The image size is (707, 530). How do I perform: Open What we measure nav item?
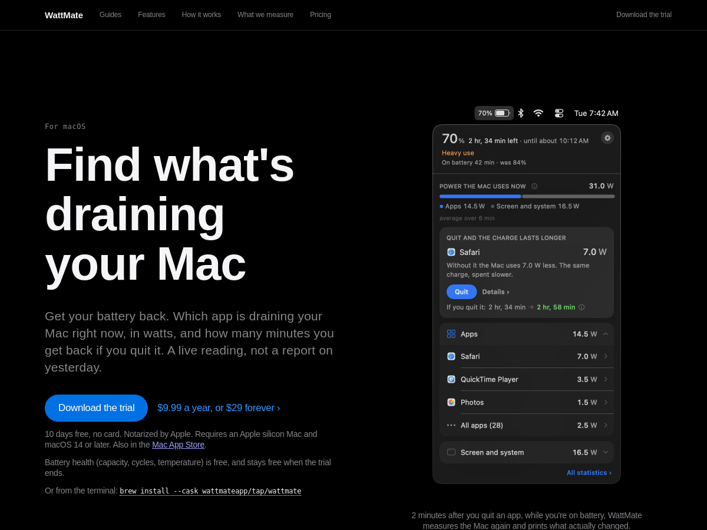(x=265, y=15)
